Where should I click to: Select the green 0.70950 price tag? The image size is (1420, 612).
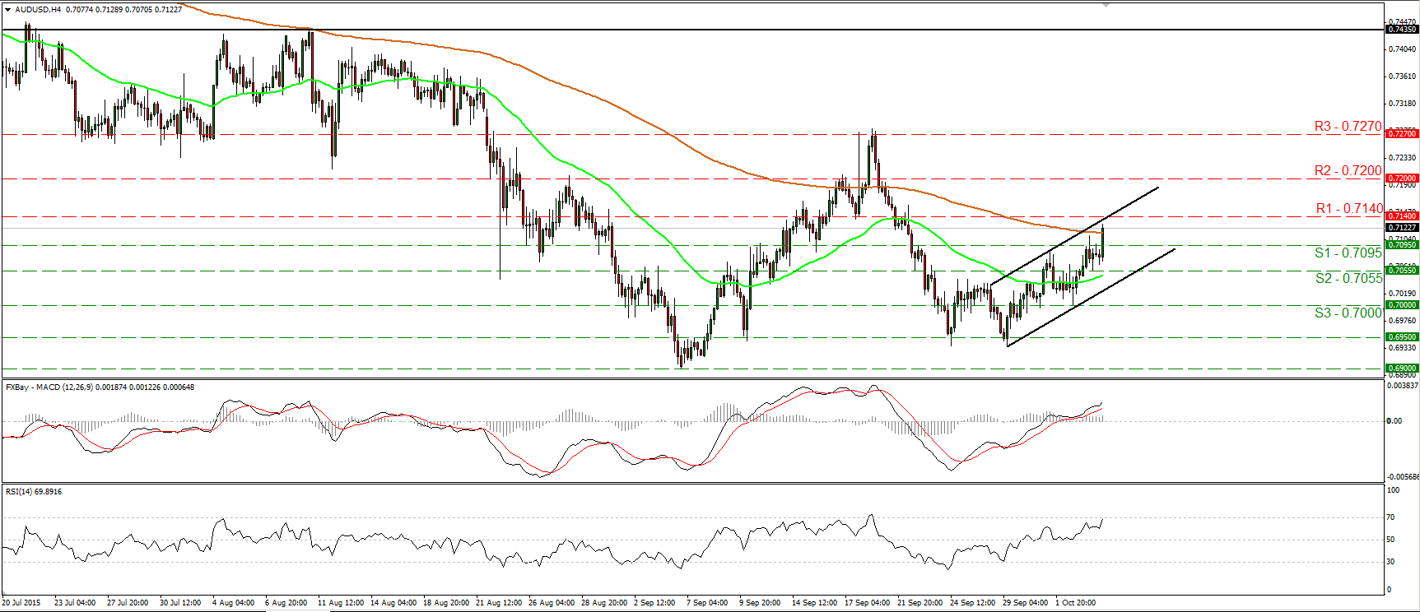pyautogui.click(x=1402, y=244)
